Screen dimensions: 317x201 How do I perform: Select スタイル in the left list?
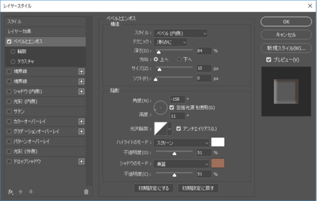(x=45, y=22)
